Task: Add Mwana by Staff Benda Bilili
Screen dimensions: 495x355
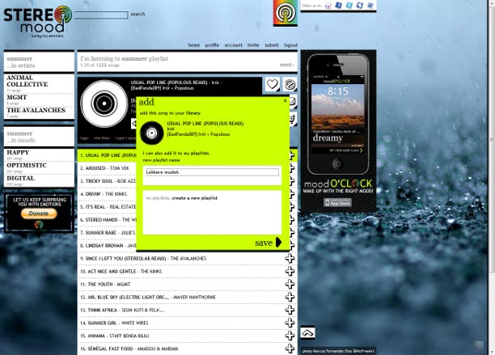Action: pos(290,336)
